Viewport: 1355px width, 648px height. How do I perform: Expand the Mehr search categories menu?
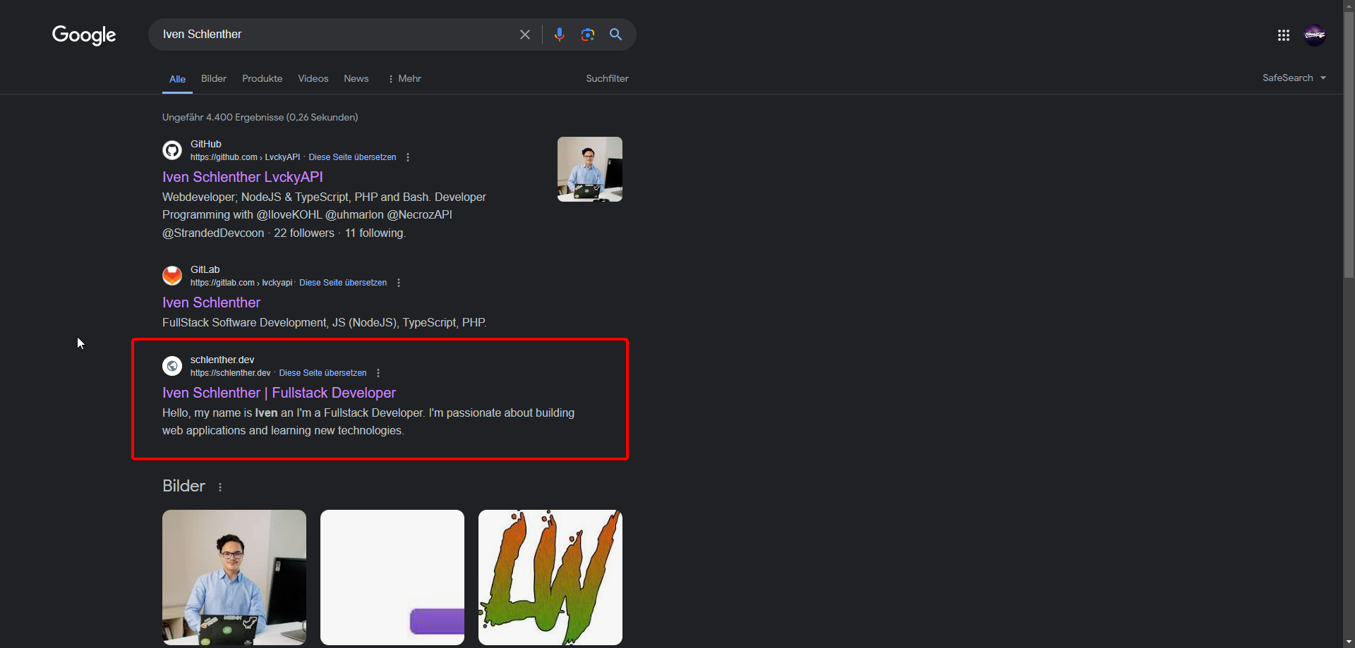pyautogui.click(x=404, y=79)
